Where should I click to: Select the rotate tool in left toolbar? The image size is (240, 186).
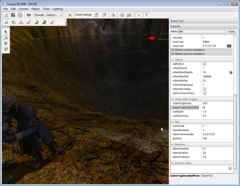pyautogui.click(x=6, y=44)
